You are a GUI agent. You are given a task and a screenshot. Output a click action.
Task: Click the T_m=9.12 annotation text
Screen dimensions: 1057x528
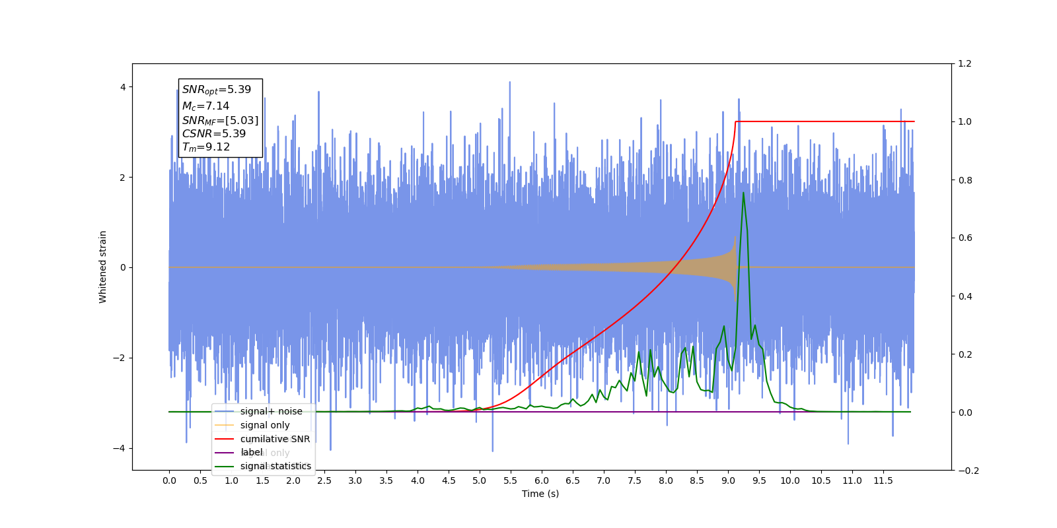coord(206,147)
